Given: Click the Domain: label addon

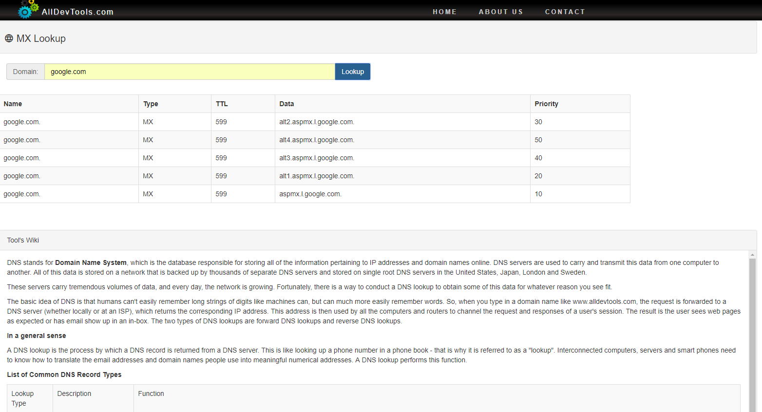Looking at the screenshot, I should tap(25, 72).
